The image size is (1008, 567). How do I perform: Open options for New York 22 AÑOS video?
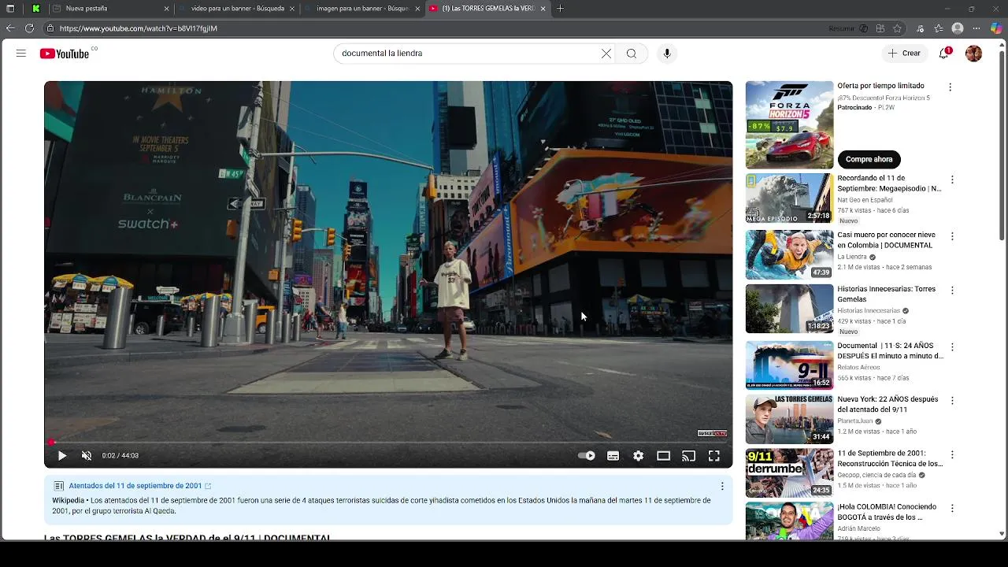click(x=952, y=401)
